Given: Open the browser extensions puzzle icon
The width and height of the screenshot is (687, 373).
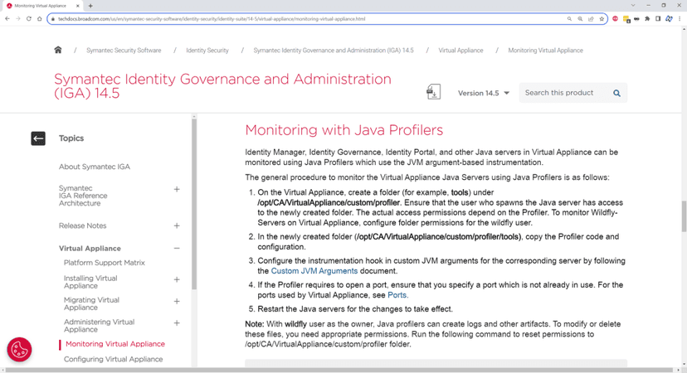Looking at the screenshot, I should [647, 18].
